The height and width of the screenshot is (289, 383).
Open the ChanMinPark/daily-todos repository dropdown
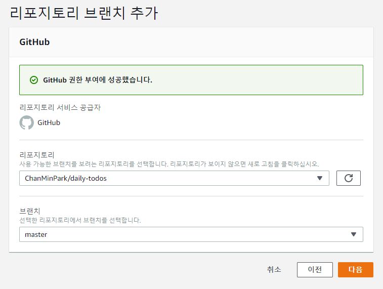174,178
